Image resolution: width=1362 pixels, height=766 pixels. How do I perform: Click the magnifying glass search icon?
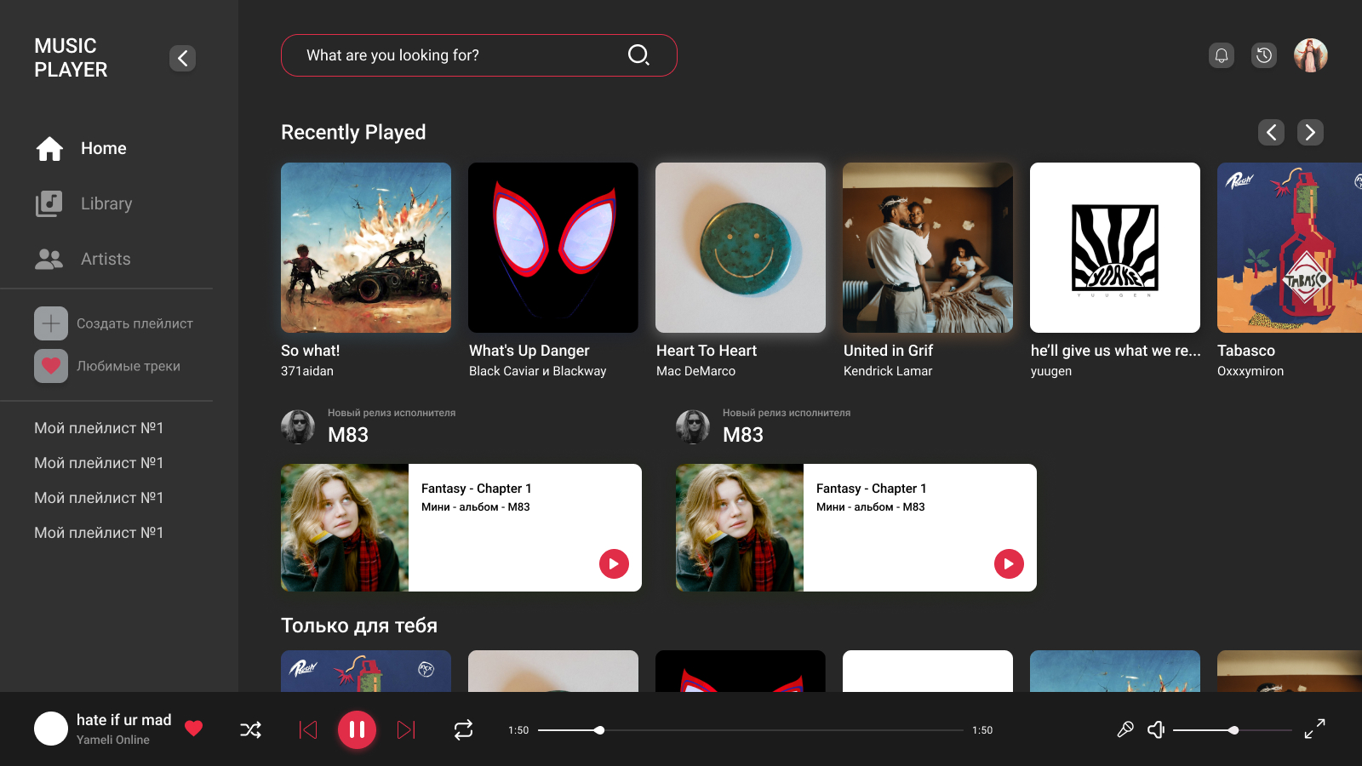pos(638,55)
